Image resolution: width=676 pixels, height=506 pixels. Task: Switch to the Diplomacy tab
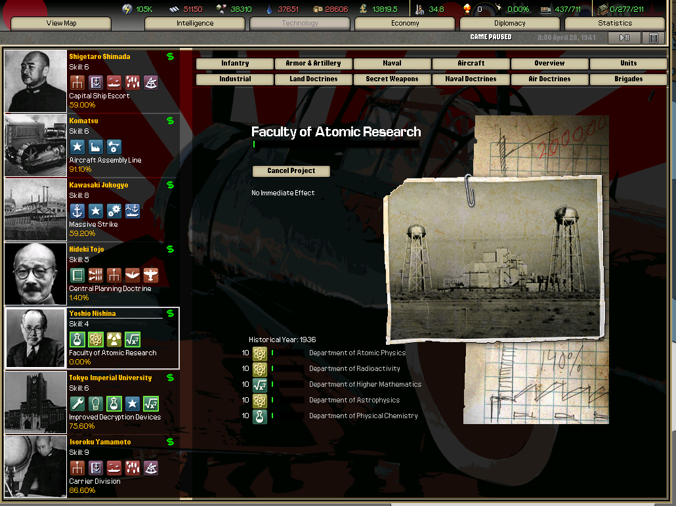[510, 24]
